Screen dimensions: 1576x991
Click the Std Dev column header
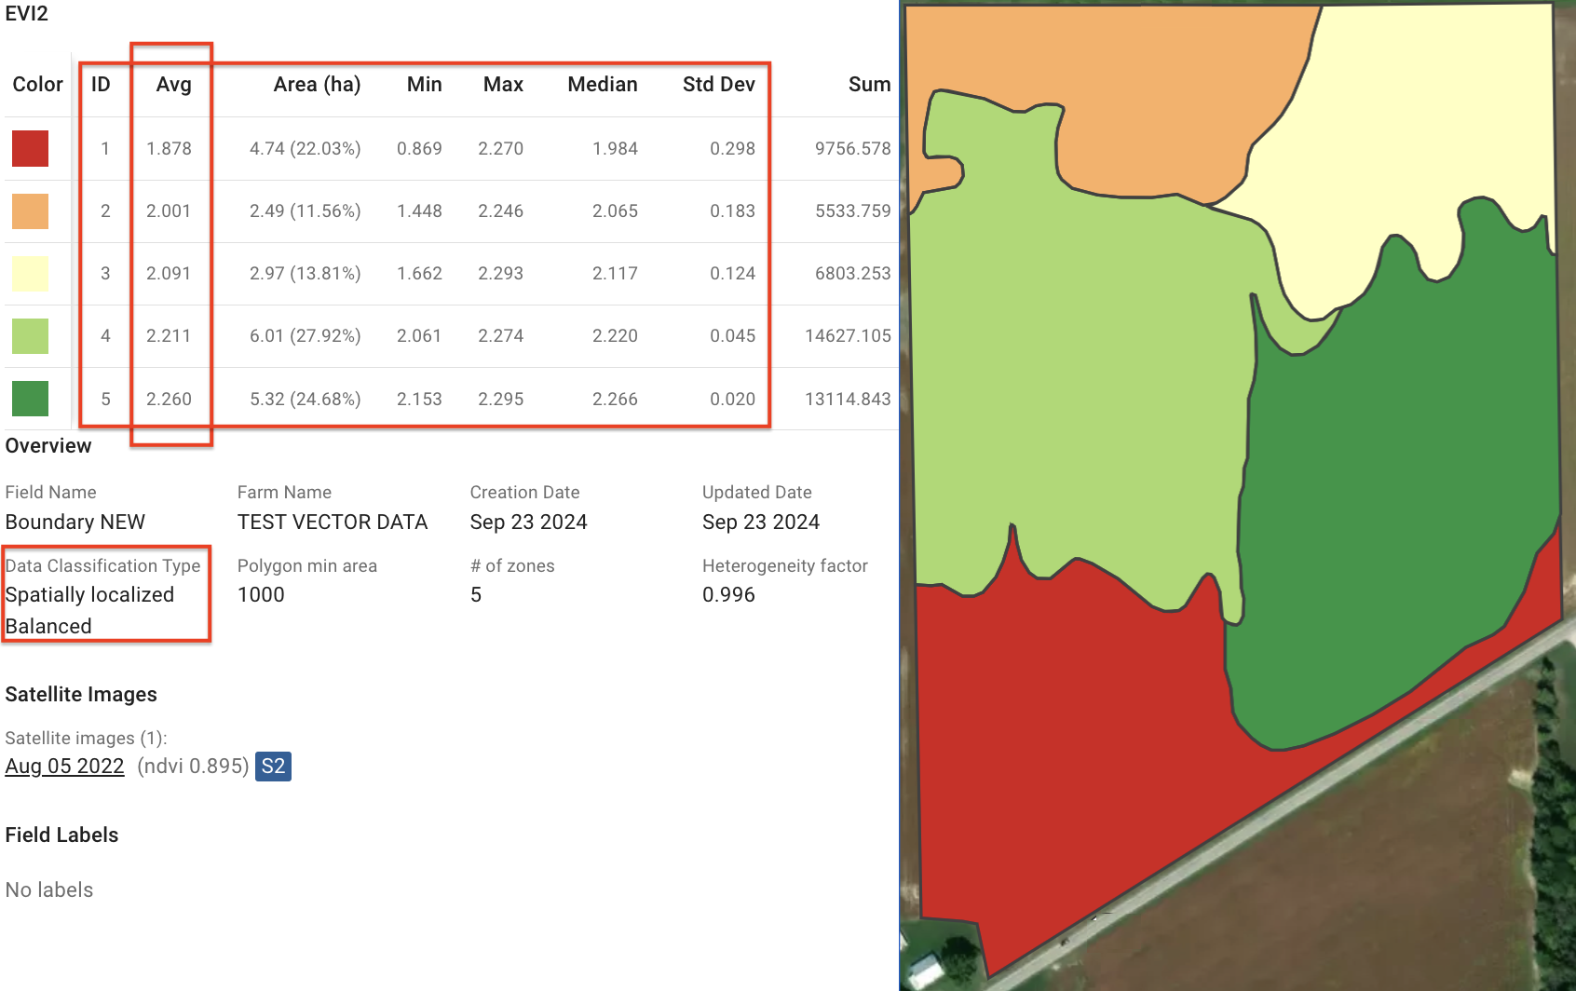coord(718,85)
